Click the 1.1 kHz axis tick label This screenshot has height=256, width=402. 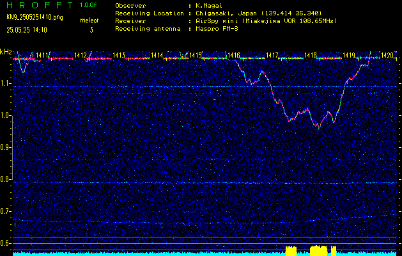5,83
